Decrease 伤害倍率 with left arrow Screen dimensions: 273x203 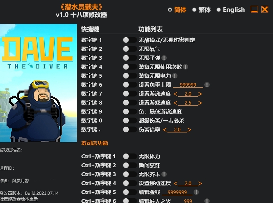[165, 130]
